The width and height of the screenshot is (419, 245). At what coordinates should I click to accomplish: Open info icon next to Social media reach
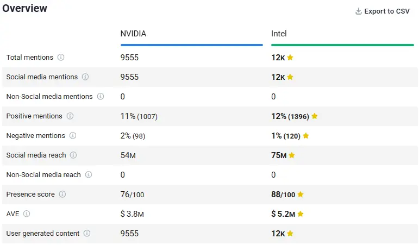pyautogui.click(x=73, y=155)
